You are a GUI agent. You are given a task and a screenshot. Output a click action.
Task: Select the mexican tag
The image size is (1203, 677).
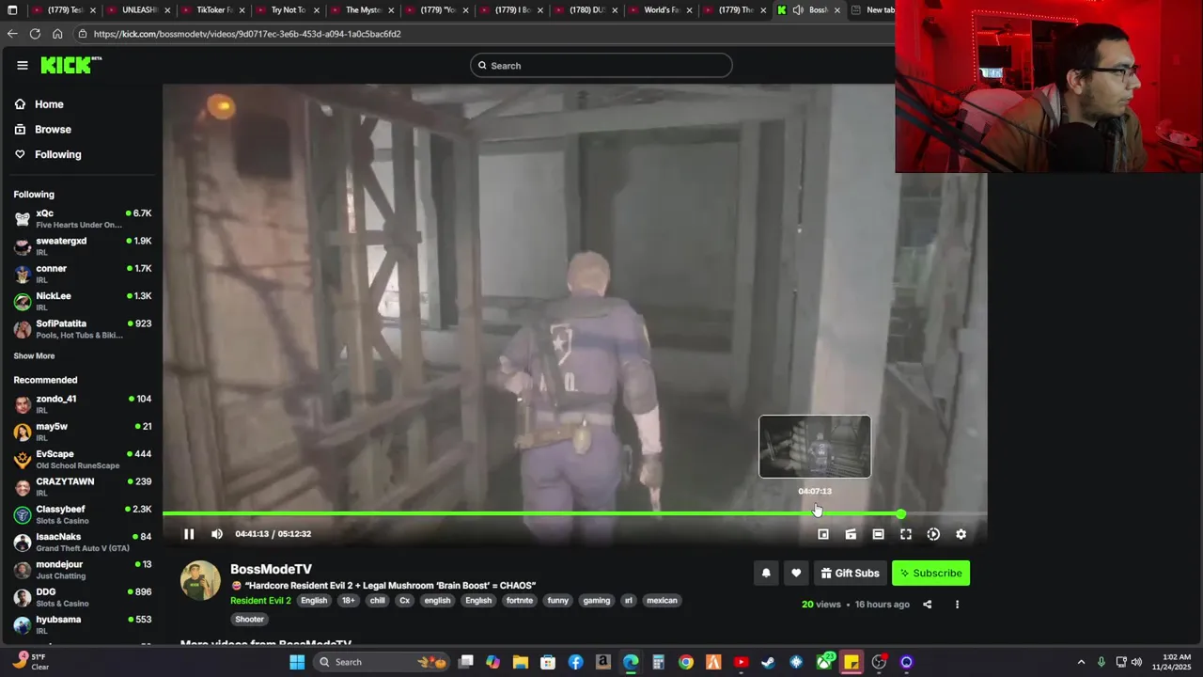point(662,600)
